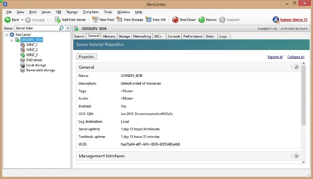Click the Collapse all link

[296, 57]
